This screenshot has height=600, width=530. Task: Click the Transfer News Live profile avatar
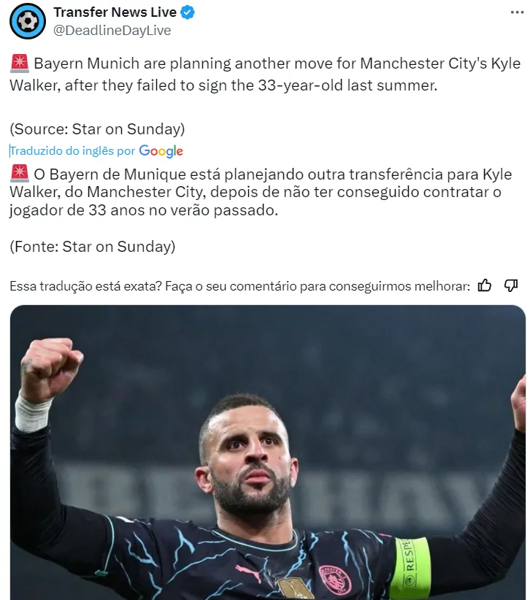click(x=28, y=21)
